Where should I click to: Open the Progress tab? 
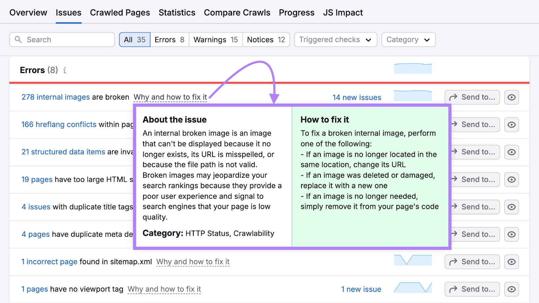(296, 13)
